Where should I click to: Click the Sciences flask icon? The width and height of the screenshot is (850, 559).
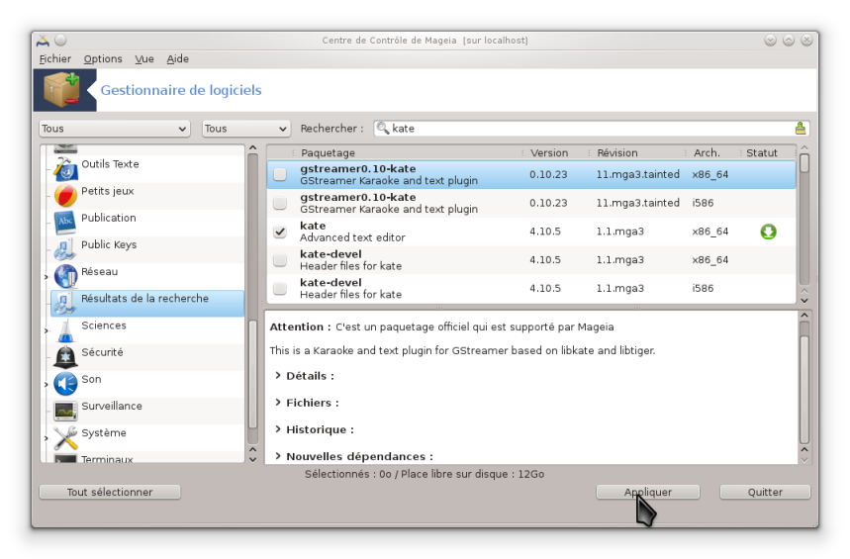(x=65, y=330)
